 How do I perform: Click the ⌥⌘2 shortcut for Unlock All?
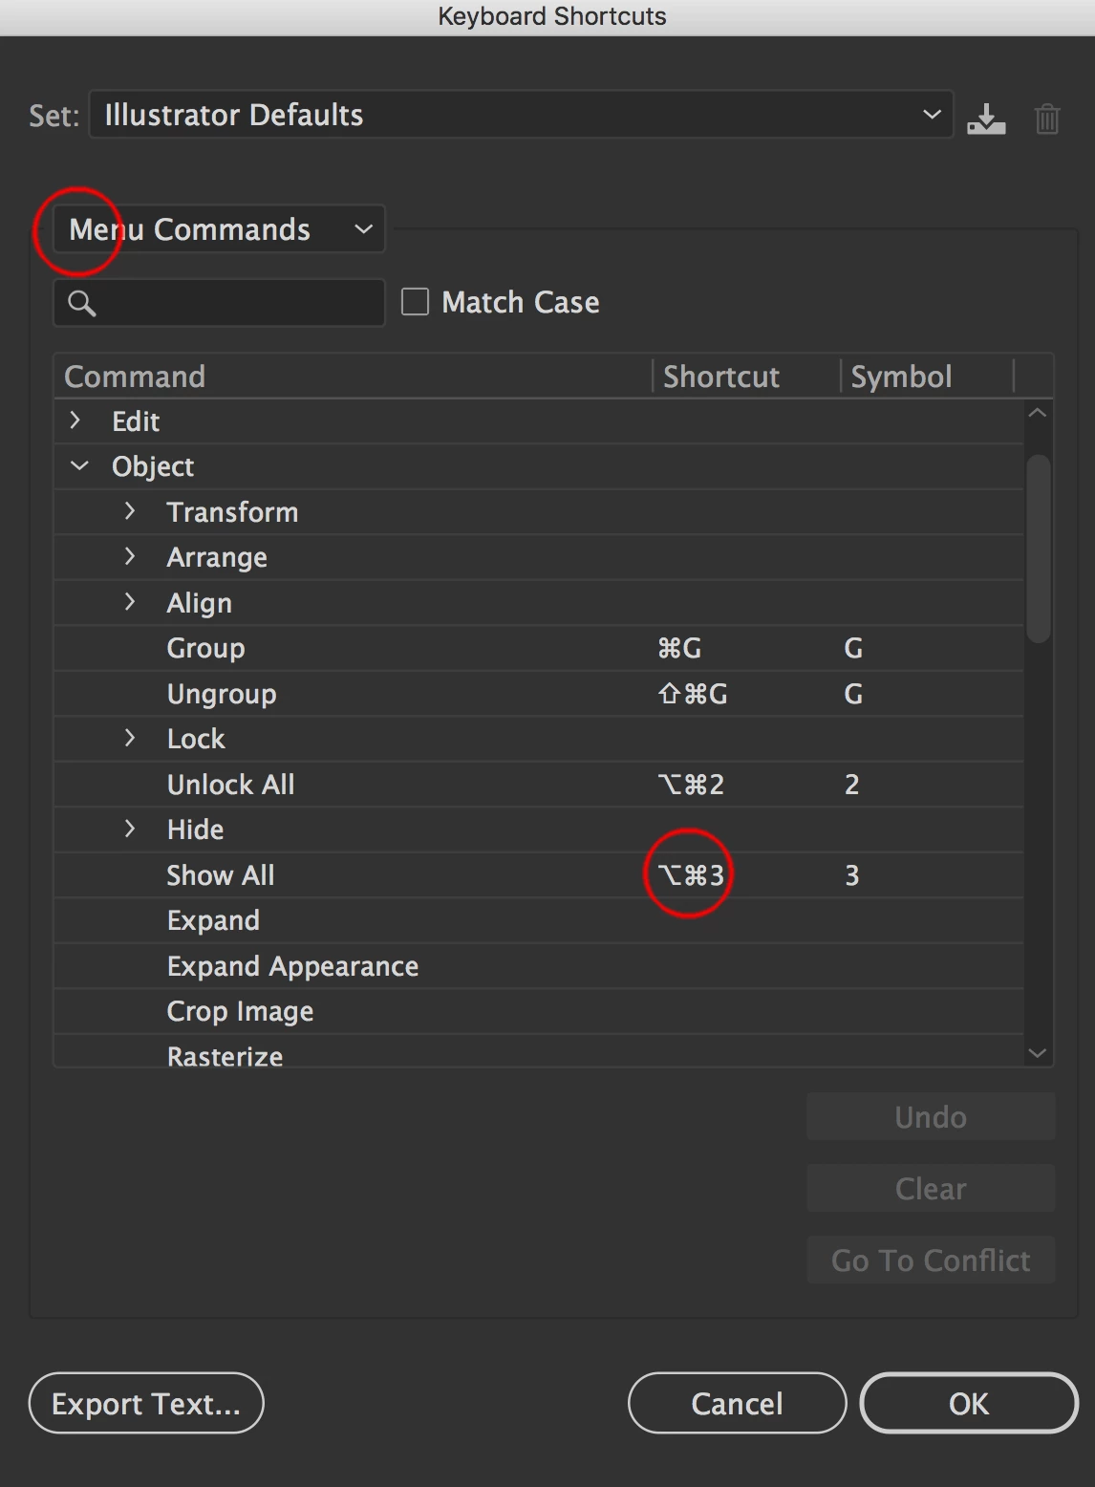(691, 785)
